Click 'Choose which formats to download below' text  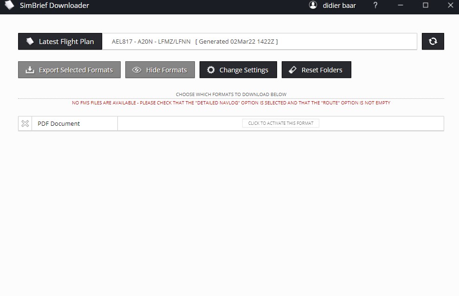[231, 95]
